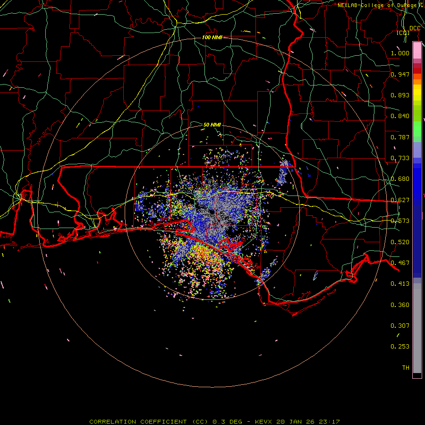This screenshot has width=425, height=425.
Task: Click the gray segment of color bar
Action: pos(417,328)
